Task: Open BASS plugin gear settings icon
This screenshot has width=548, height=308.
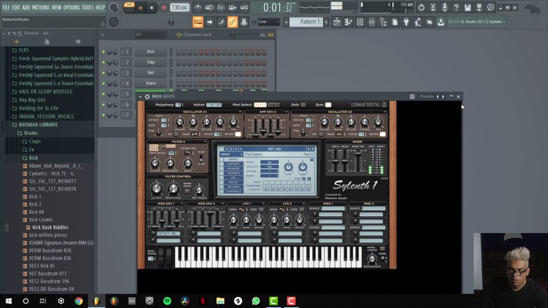Action: (x=147, y=96)
